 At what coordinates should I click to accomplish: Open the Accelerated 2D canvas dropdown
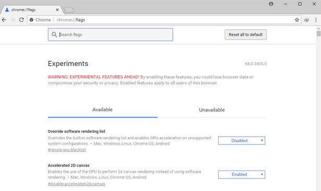coord(242,174)
